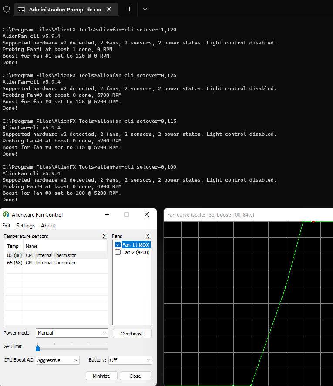This screenshot has height=386, width=333.
Task: Open the Settings menu
Action: 26,226
